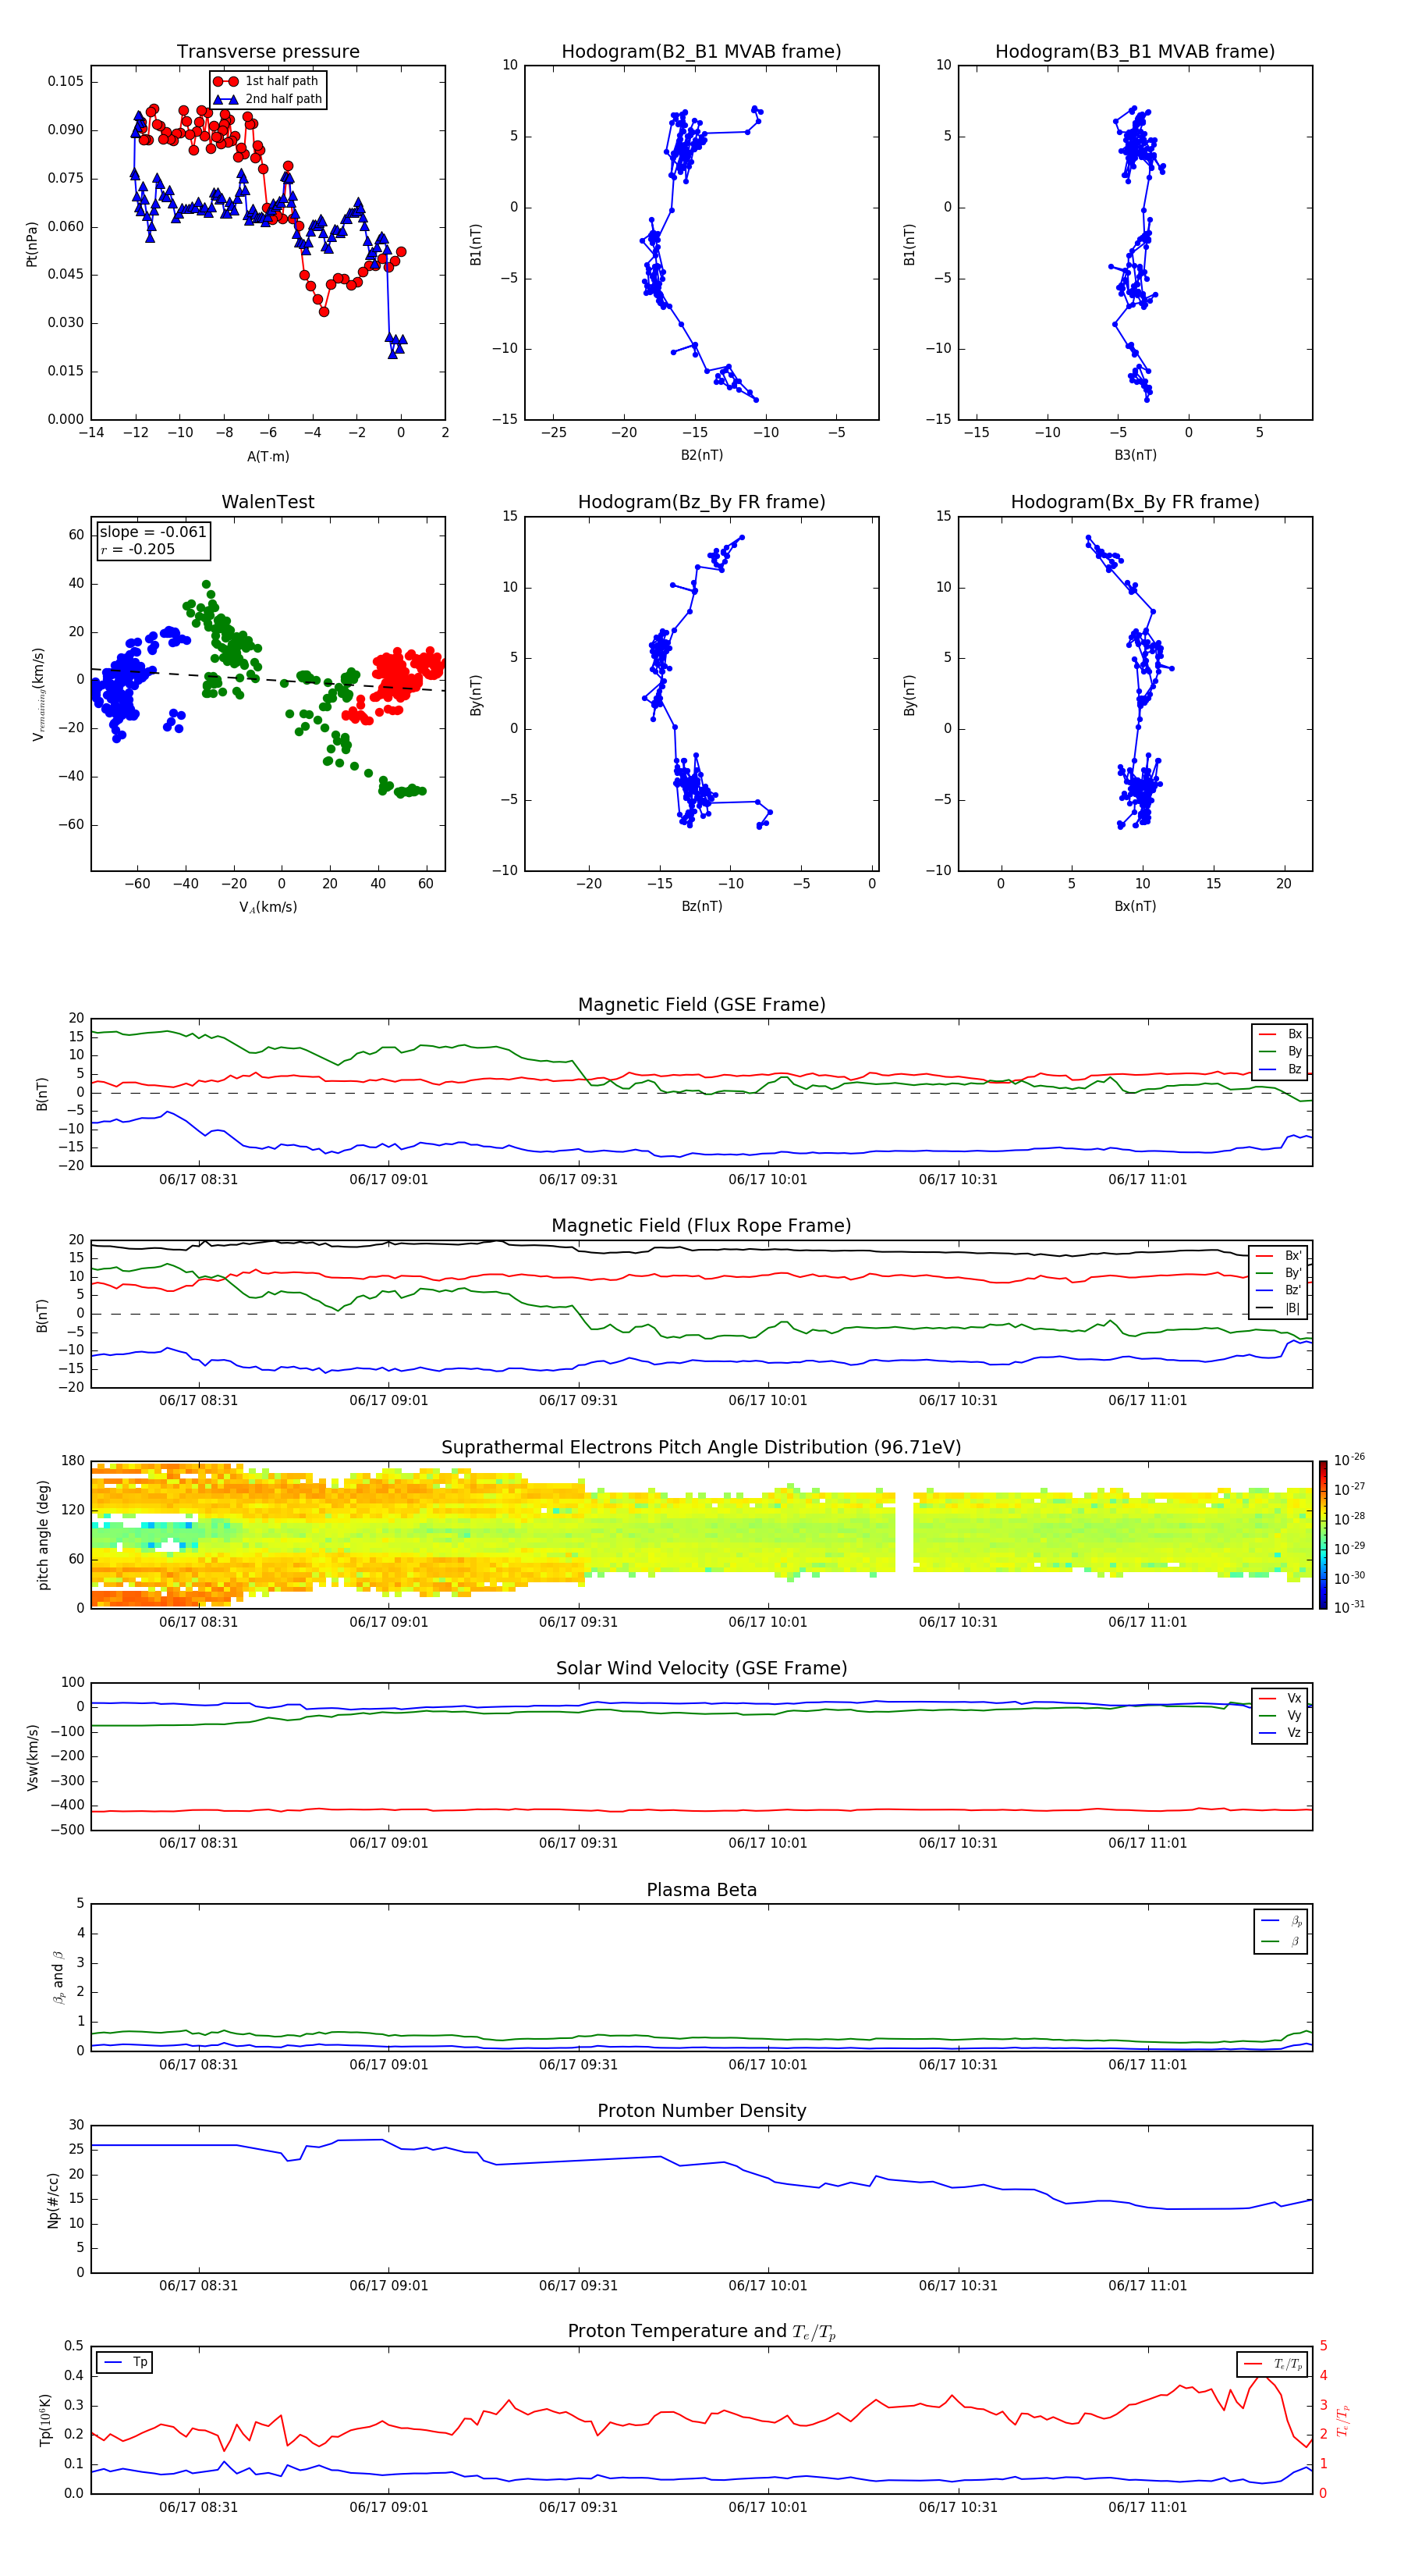Click the 'Hodogram(B2_B1 MVAB frame)' title

(701, 51)
